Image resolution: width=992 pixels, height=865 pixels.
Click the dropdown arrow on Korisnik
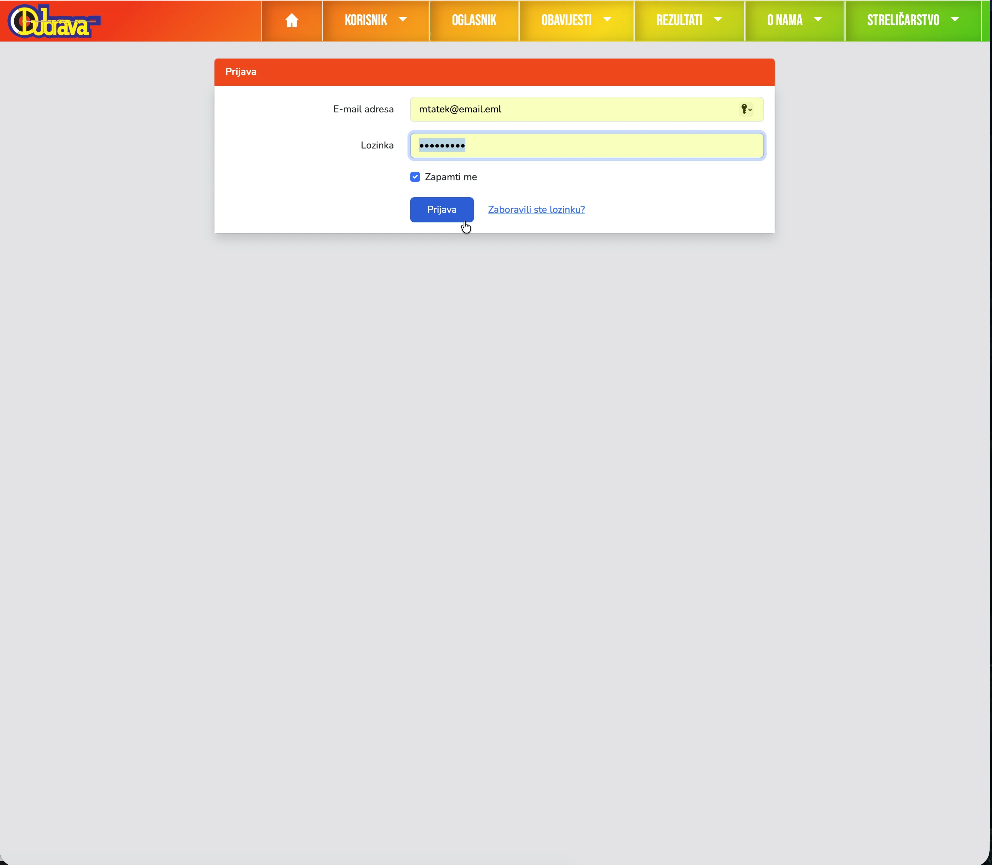[x=402, y=20]
